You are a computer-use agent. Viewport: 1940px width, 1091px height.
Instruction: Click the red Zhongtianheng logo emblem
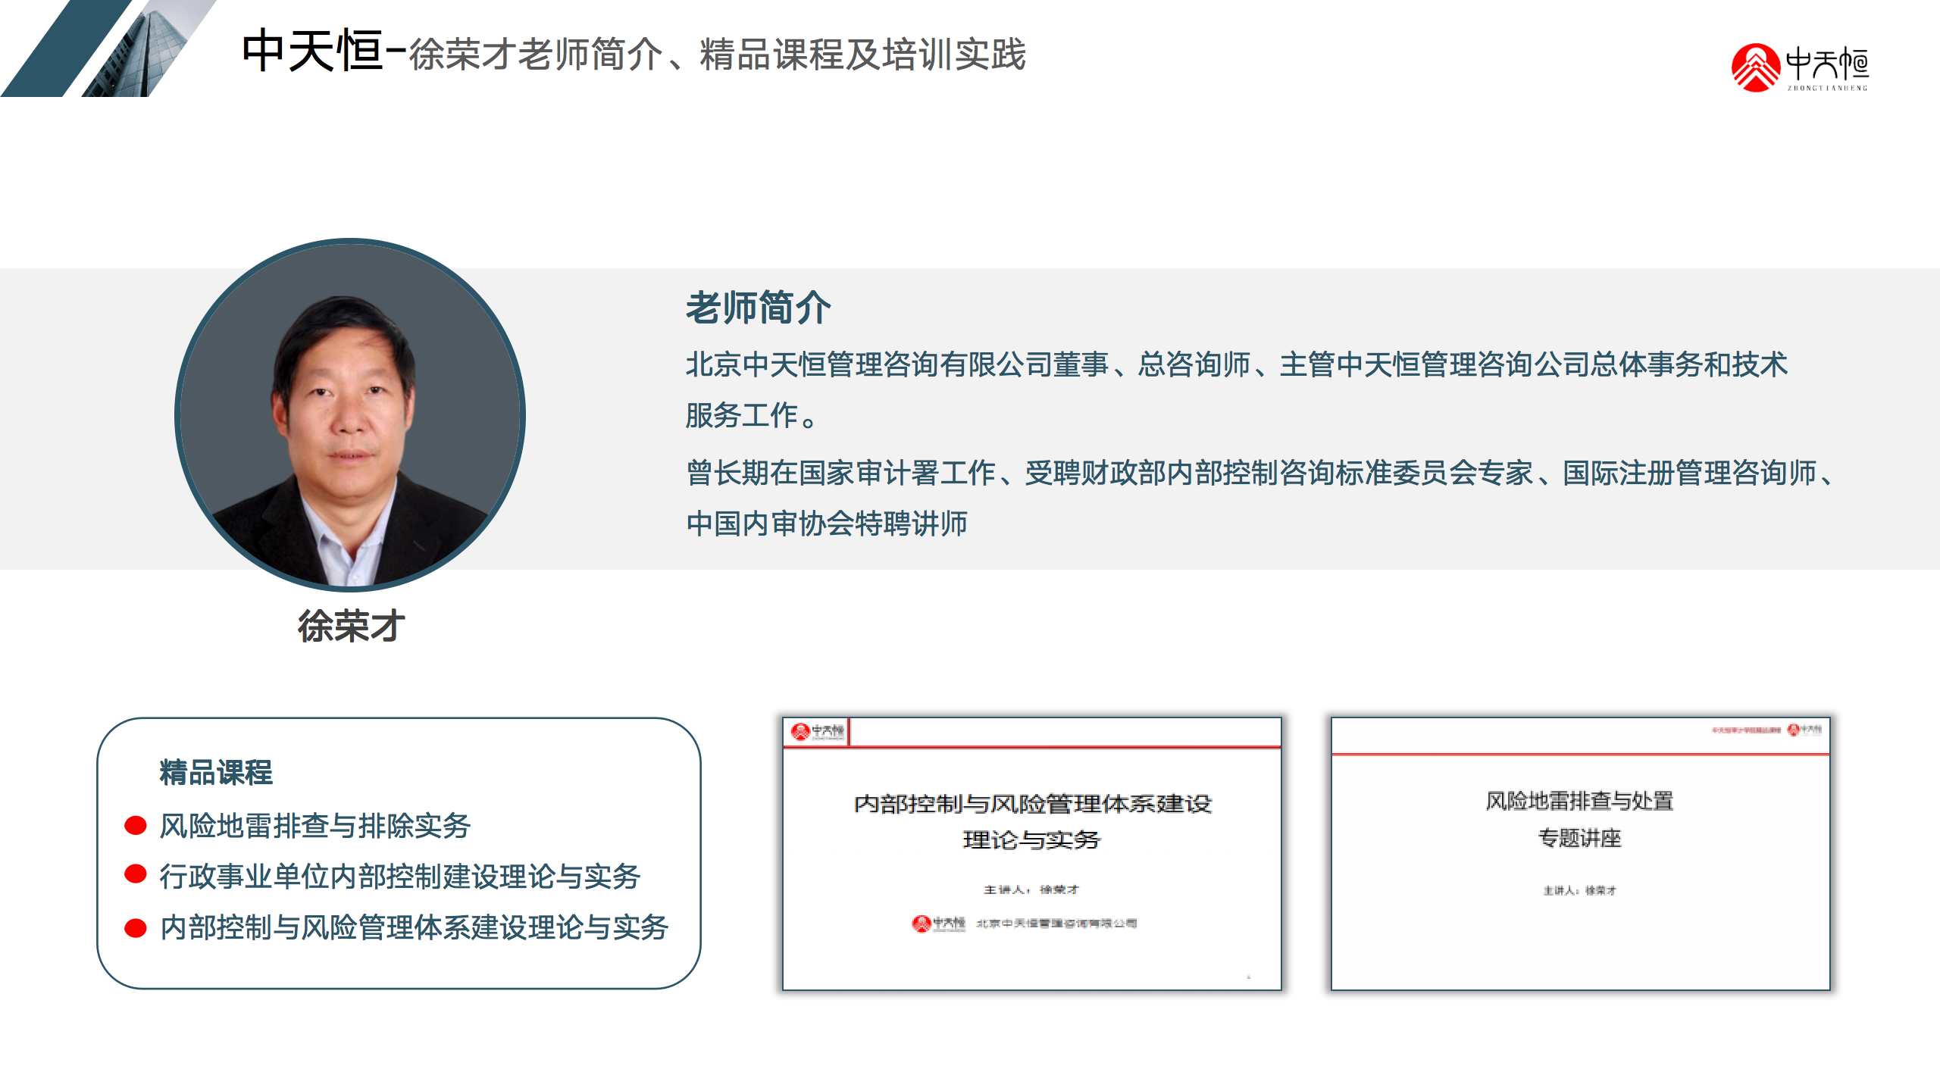click(x=1755, y=68)
